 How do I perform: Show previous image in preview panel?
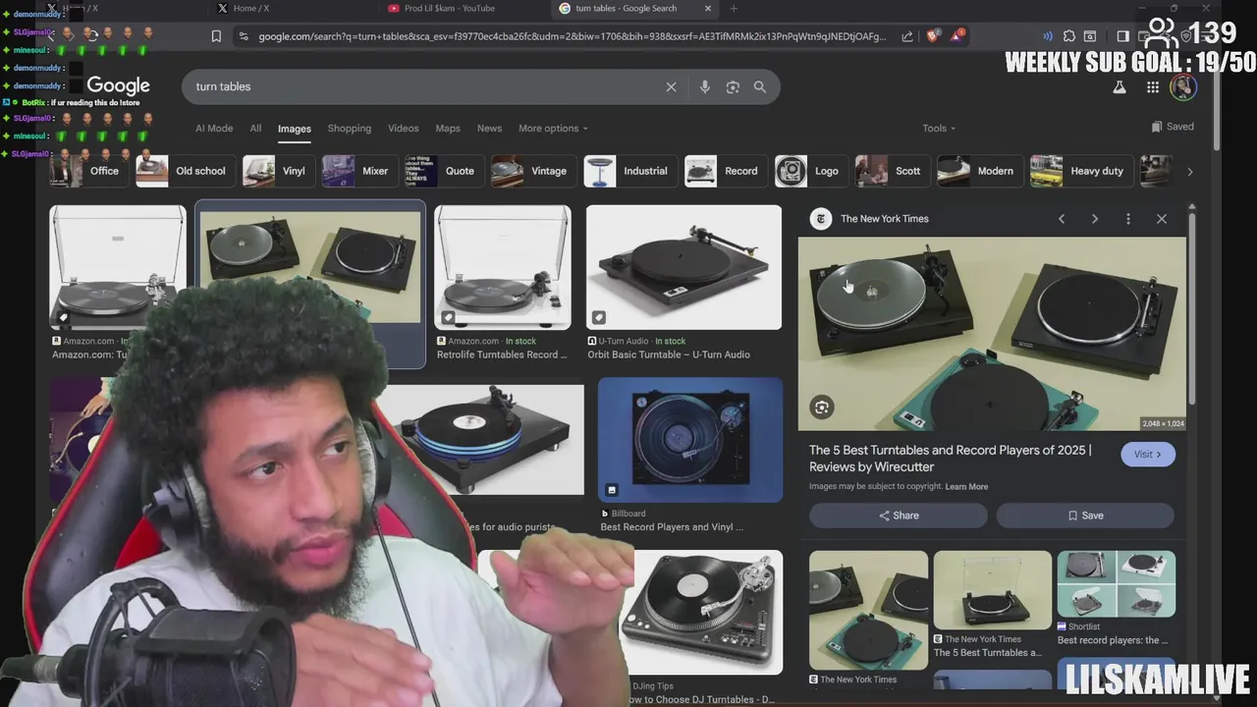(x=1062, y=219)
